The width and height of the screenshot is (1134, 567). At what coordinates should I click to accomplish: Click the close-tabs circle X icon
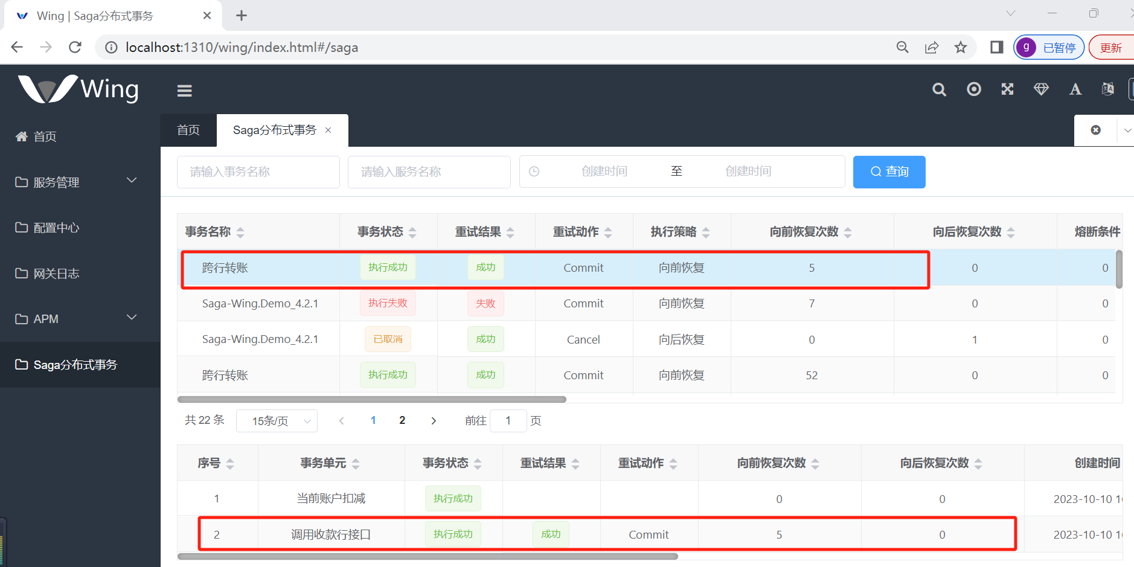click(x=1095, y=130)
